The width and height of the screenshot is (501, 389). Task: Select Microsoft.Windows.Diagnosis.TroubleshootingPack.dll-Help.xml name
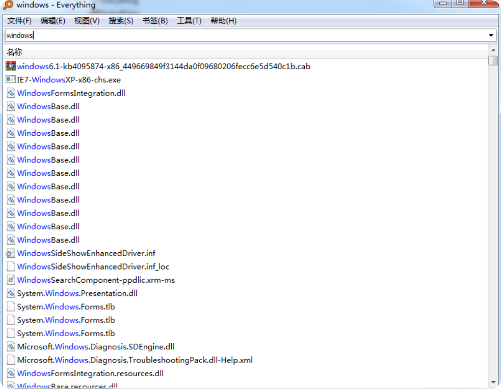135,360
